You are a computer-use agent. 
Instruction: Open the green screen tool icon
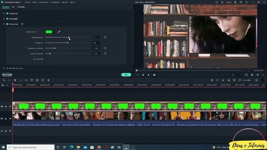pyautogui.click(x=37, y=80)
